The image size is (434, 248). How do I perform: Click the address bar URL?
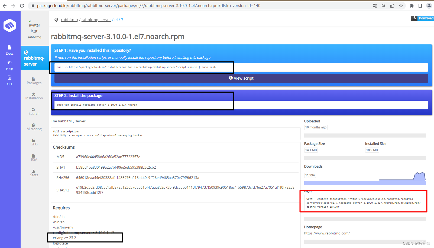(x=148, y=5)
